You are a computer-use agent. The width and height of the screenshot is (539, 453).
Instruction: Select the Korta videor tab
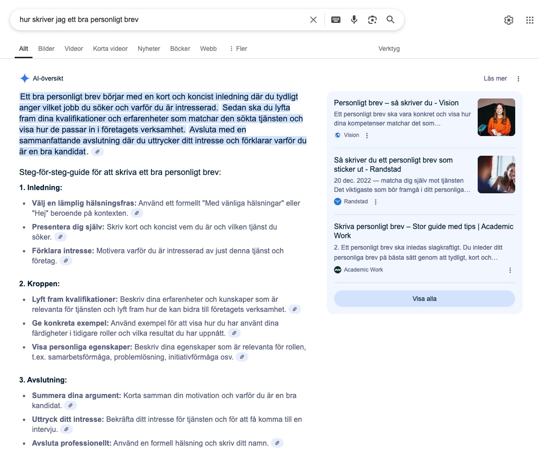pos(110,49)
